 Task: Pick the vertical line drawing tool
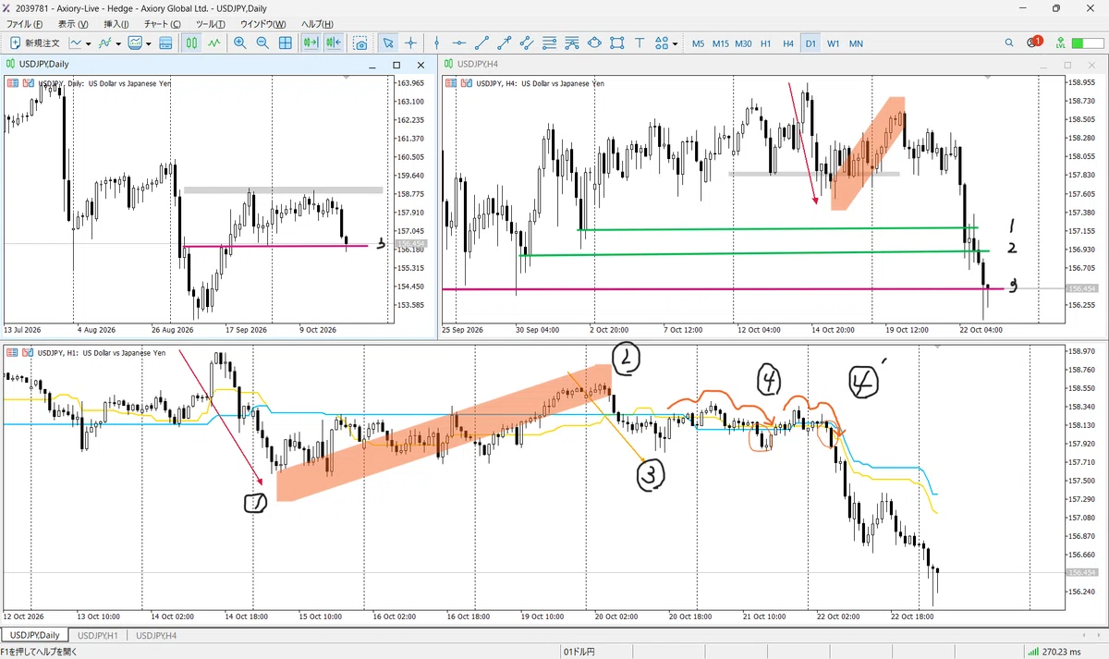pyautogui.click(x=436, y=43)
